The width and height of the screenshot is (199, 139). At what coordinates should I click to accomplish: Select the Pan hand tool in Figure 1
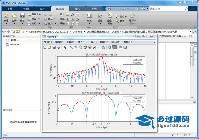(x=80, y=47)
